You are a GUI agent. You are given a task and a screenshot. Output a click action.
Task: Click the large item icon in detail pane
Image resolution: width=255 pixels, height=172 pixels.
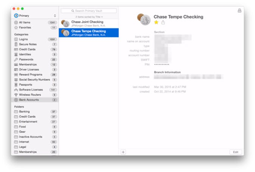[144, 19]
